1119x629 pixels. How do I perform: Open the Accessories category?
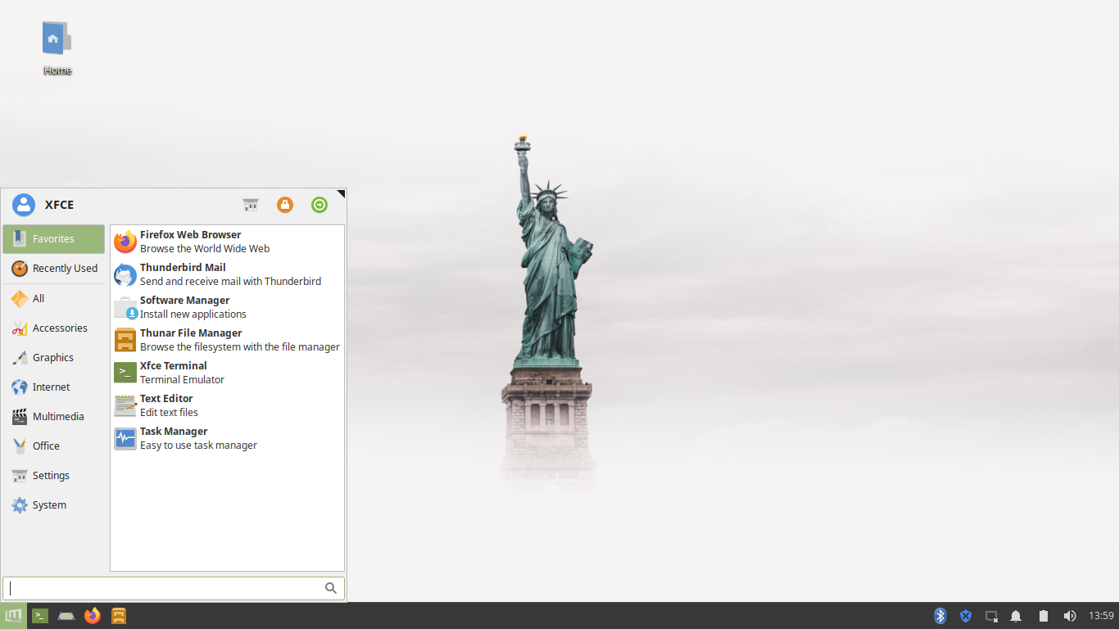pyautogui.click(x=54, y=328)
